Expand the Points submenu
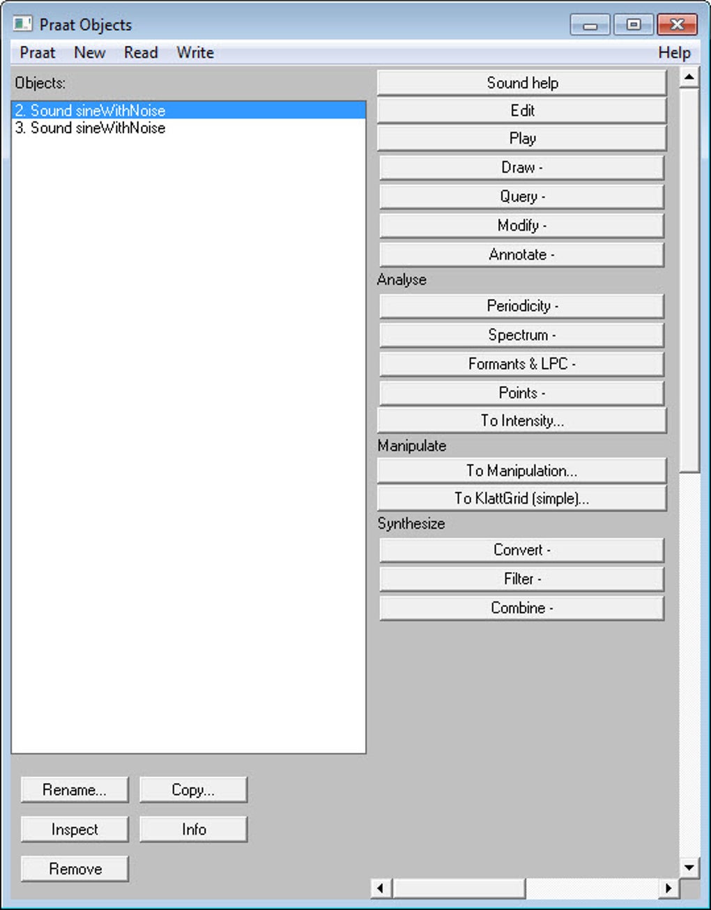Image resolution: width=711 pixels, height=910 pixels. coord(522,393)
